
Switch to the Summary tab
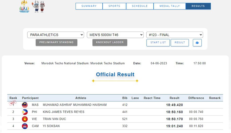coord(89,6)
